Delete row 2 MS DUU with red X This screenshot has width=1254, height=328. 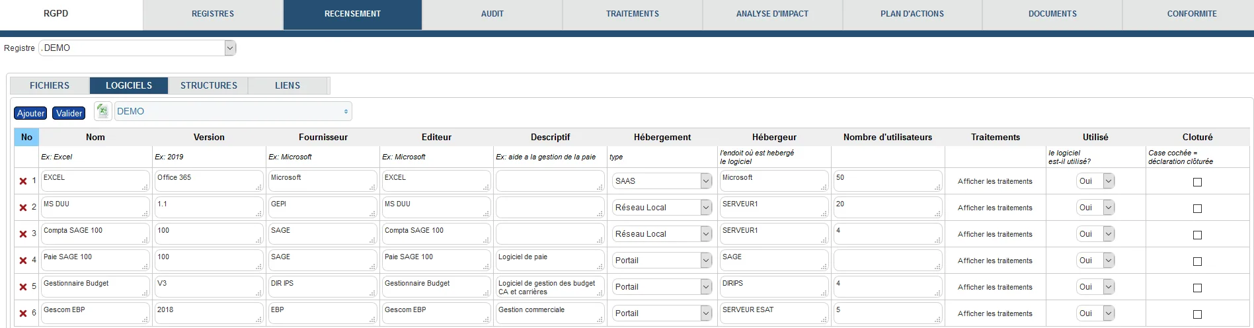23,208
